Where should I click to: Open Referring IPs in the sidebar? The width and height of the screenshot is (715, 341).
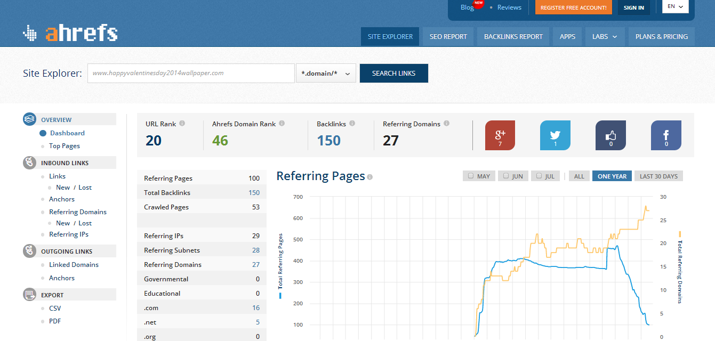69,234
